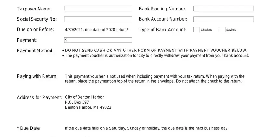The height and width of the screenshot is (137, 270).
Task: Click the * Due Date footnote label
Action: (x=28, y=128)
